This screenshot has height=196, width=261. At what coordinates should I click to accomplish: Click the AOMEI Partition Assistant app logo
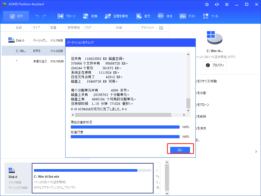pyautogui.click(x=4, y=4)
